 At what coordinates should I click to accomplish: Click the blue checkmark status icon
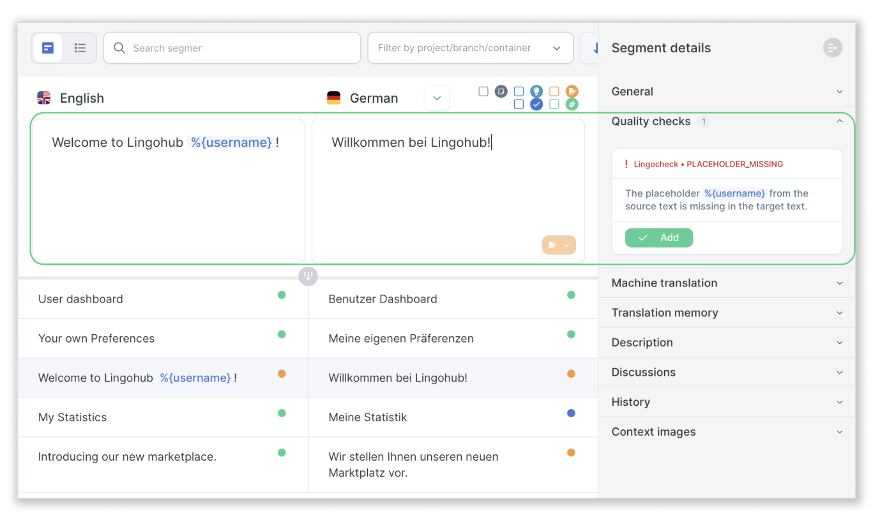click(536, 104)
